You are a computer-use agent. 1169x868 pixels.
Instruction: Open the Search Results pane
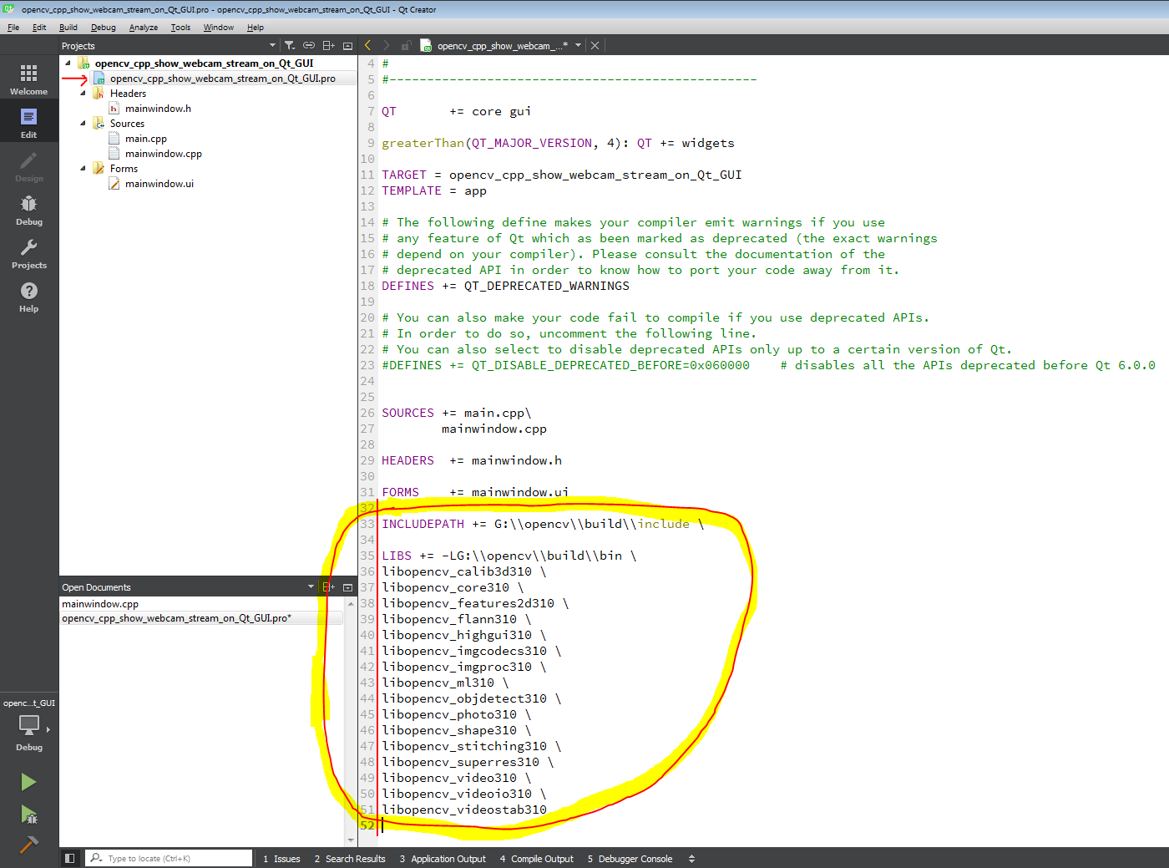tap(350, 858)
